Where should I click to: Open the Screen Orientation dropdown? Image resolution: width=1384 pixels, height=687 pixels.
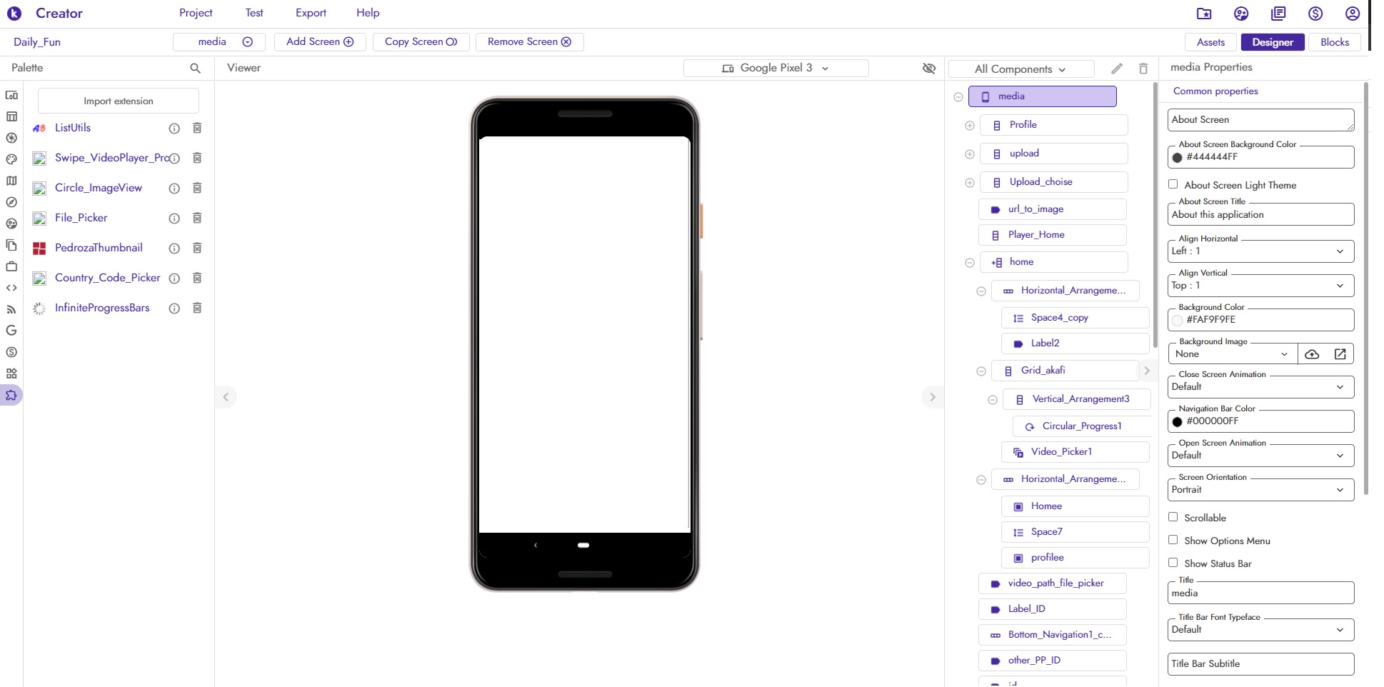click(1260, 490)
